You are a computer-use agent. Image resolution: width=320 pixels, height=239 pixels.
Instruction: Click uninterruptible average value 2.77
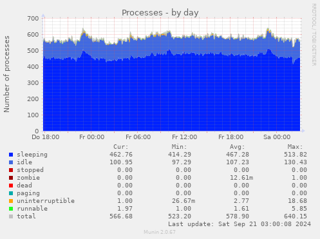(241, 201)
